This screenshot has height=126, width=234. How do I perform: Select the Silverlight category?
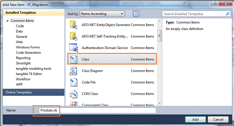[23, 63]
